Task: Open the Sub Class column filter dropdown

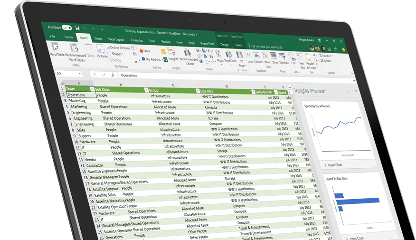Action: tap(146, 90)
